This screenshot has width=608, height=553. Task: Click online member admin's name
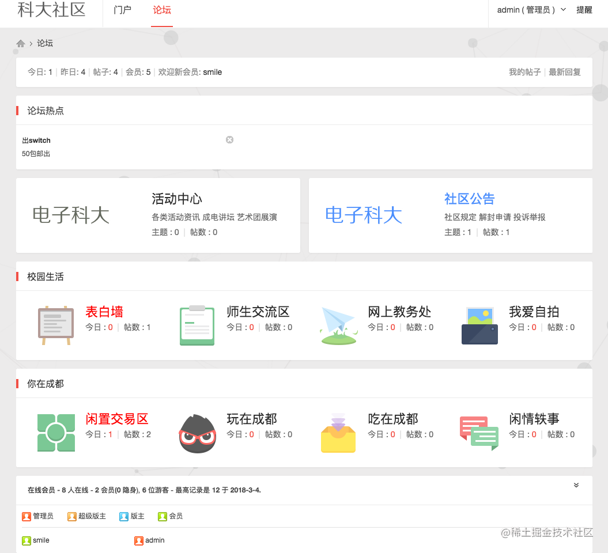coord(154,540)
